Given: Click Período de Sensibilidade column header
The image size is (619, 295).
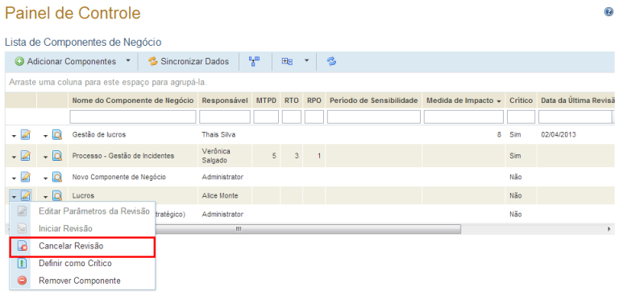Looking at the screenshot, I should [374, 100].
